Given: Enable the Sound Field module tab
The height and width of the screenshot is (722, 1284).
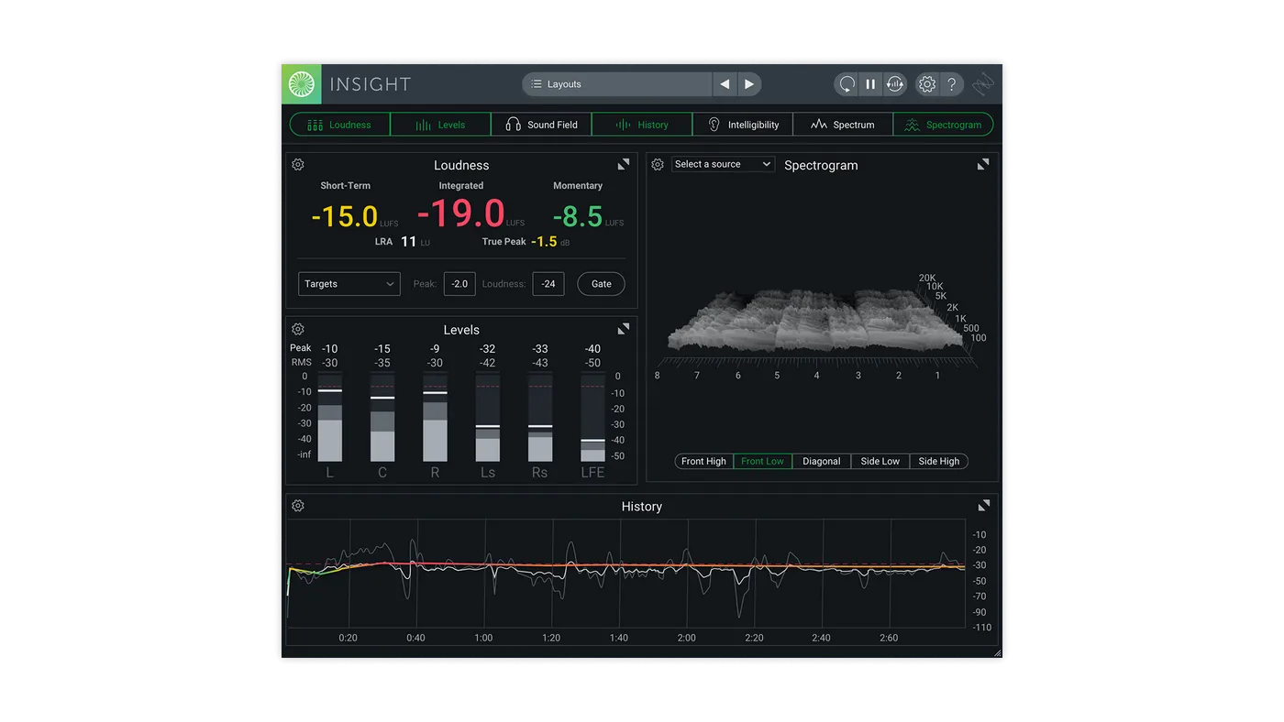Looking at the screenshot, I should (541, 125).
